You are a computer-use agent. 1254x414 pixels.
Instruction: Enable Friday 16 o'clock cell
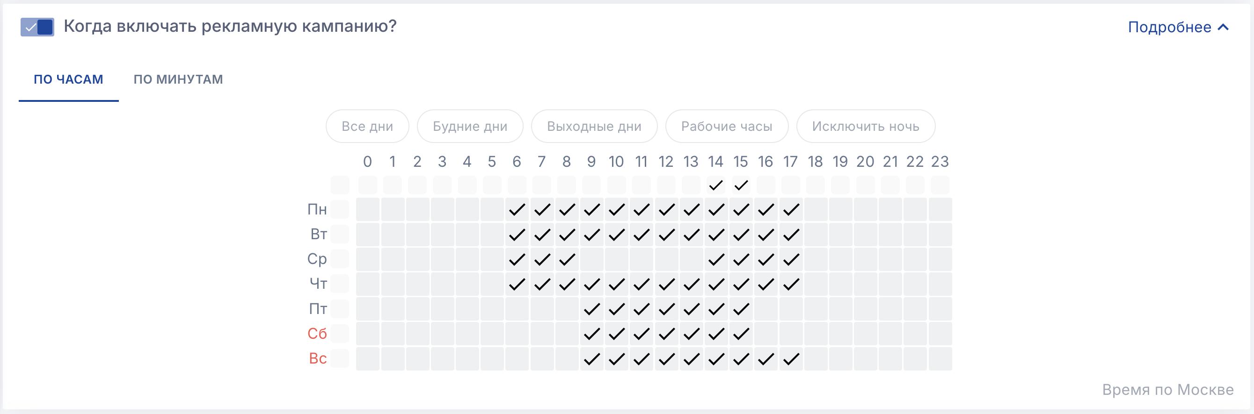[766, 309]
